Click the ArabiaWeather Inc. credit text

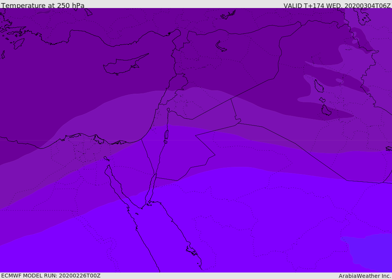[365, 276]
